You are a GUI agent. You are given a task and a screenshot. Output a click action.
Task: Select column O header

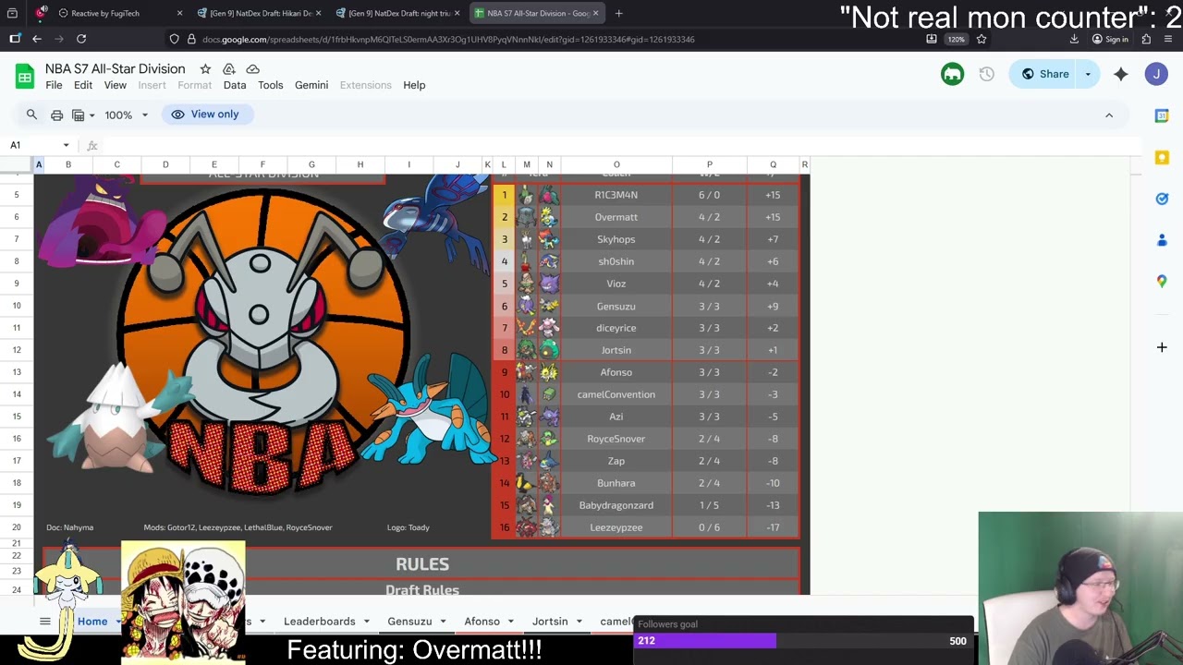point(616,164)
